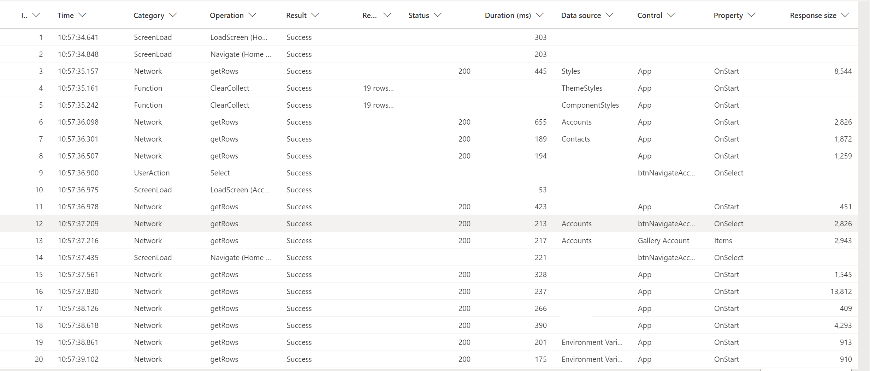Viewport: 870px width, 371px height.
Task: Open the Time column dropdown chevron
Action: pos(82,15)
